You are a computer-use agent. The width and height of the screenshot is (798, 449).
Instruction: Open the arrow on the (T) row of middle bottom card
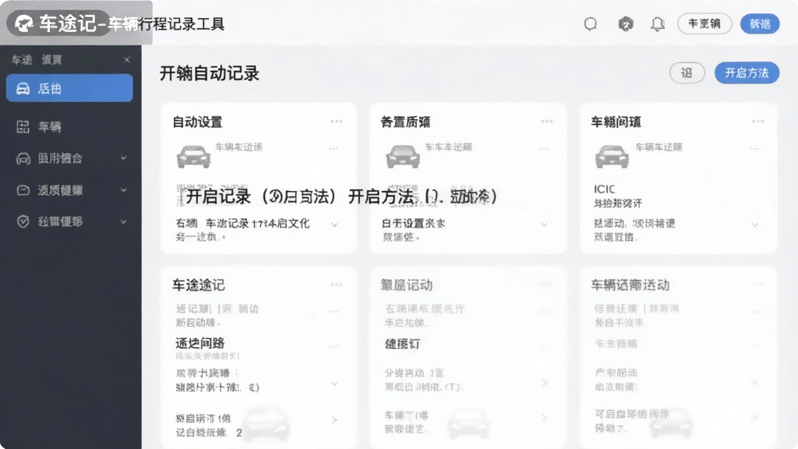(x=545, y=382)
